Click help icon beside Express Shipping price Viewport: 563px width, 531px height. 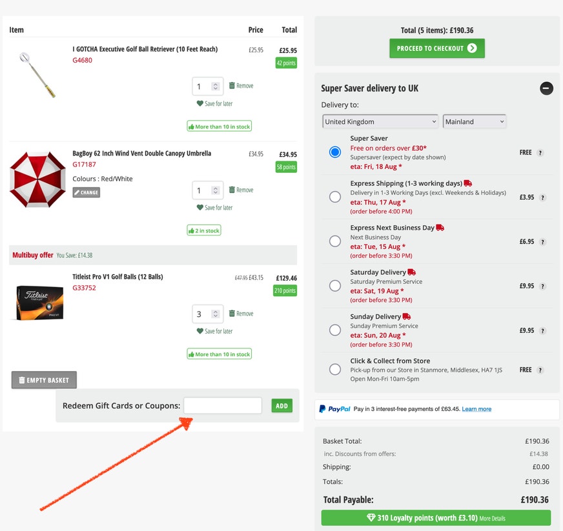(542, 197)
